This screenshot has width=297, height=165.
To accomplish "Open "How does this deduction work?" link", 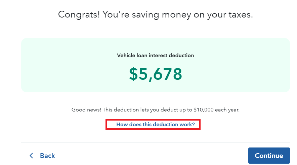I will [x=155, y=125].
